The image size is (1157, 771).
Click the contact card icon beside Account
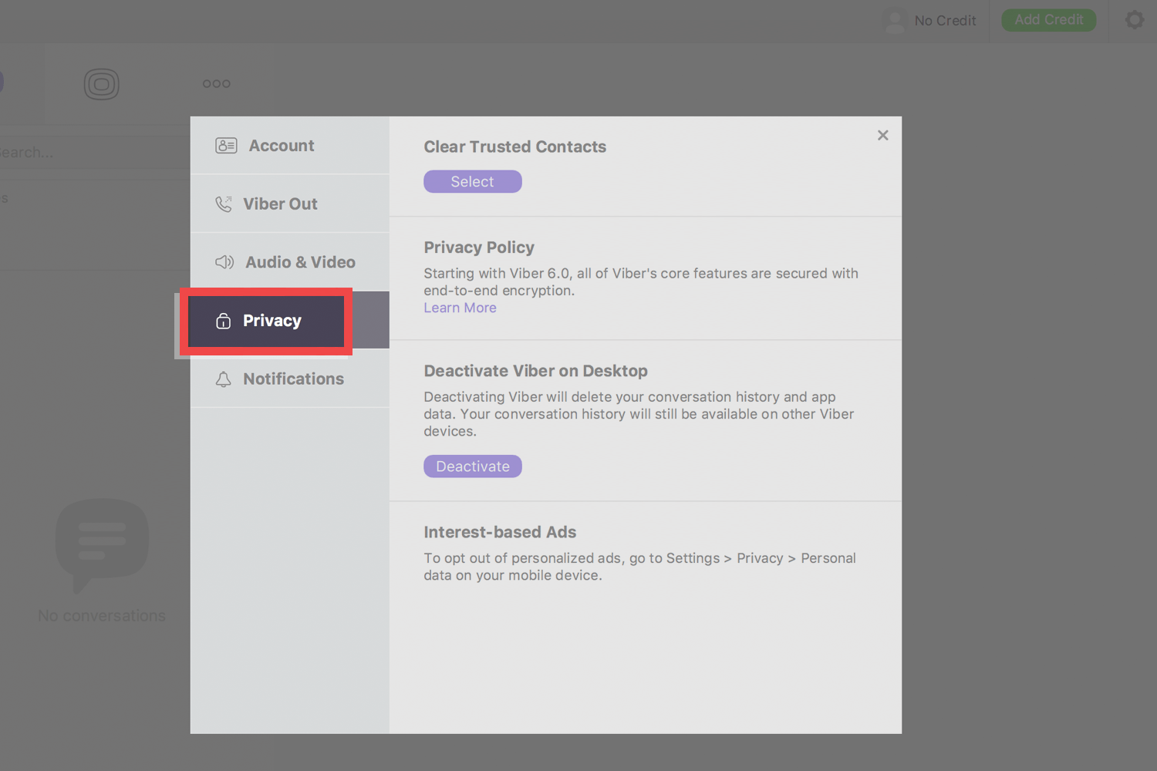click(x=226, y=145)
